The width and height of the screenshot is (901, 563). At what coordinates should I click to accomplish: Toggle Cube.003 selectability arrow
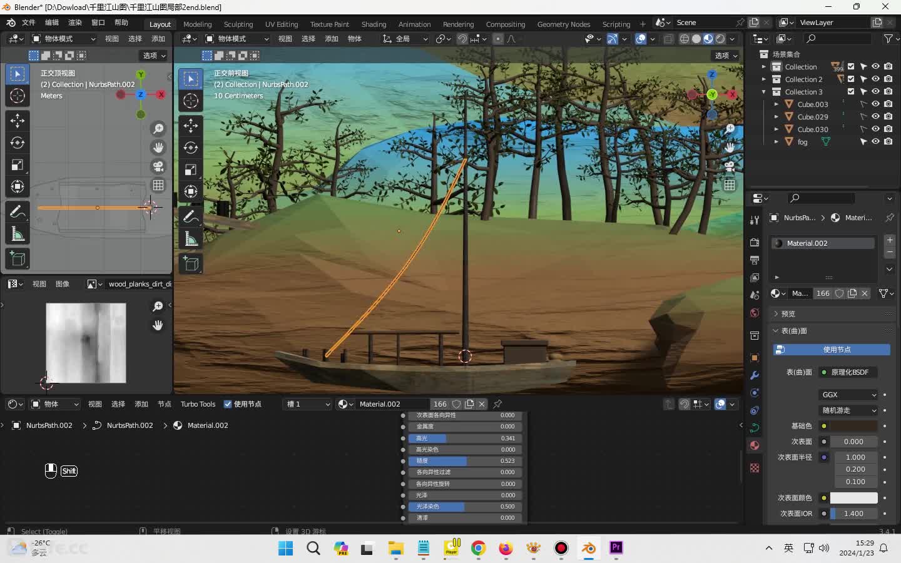pyautogui.click(x=863, y=104)
